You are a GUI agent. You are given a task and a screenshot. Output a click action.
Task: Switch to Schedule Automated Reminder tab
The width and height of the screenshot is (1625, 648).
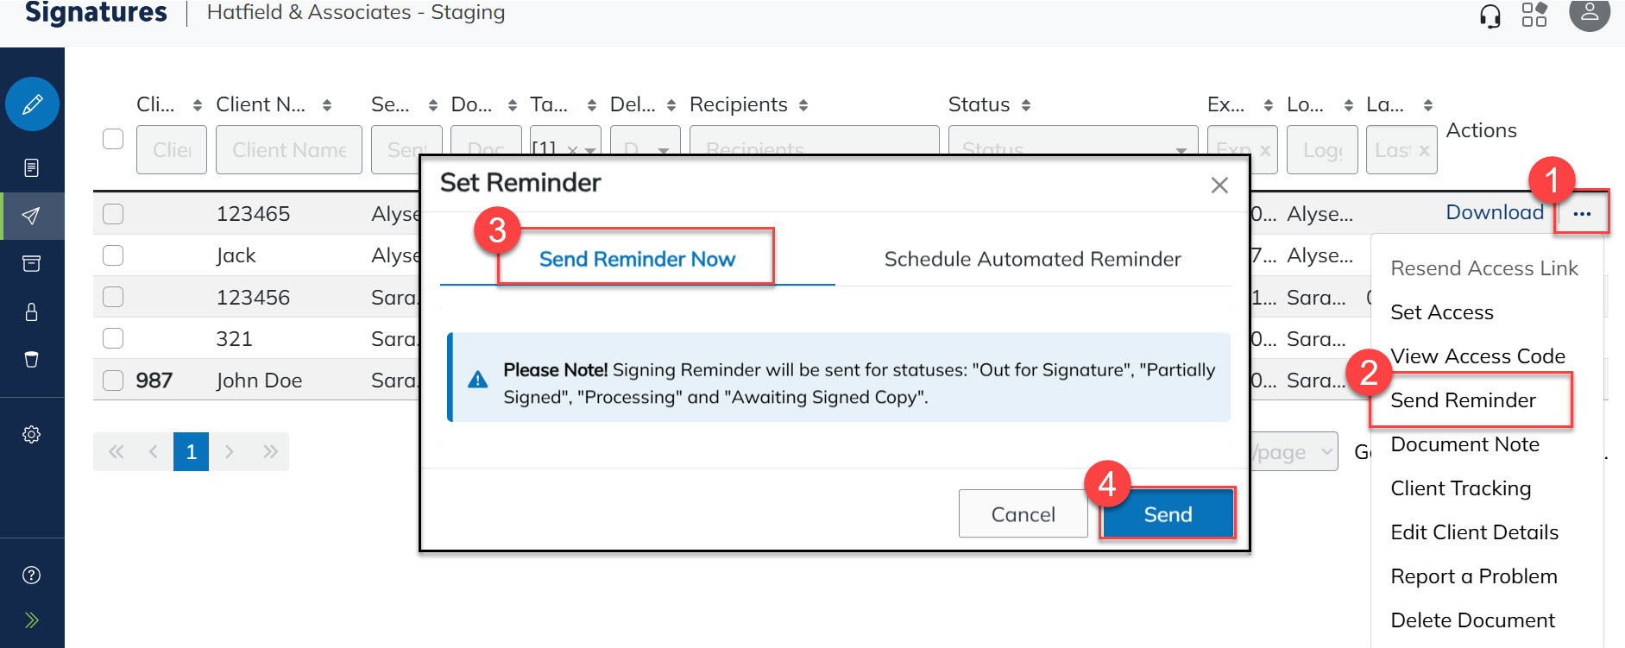(1032, 260)
